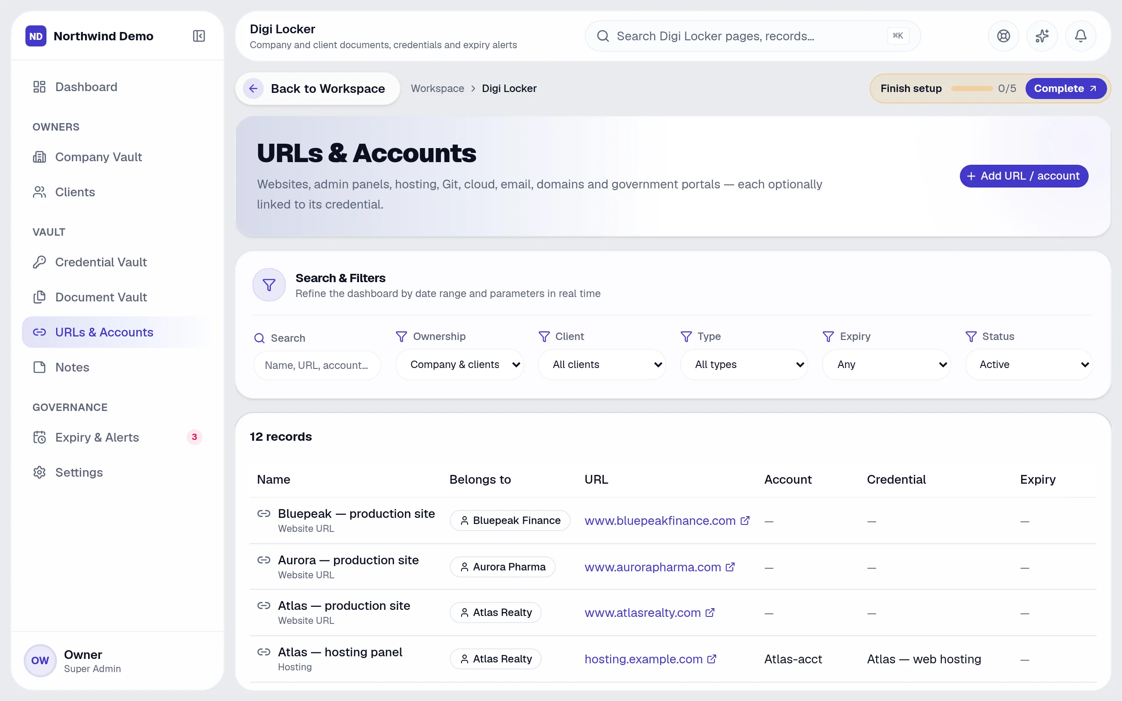Click the back arrow circle icon
1122x701 pixels.
coord(253,89)
